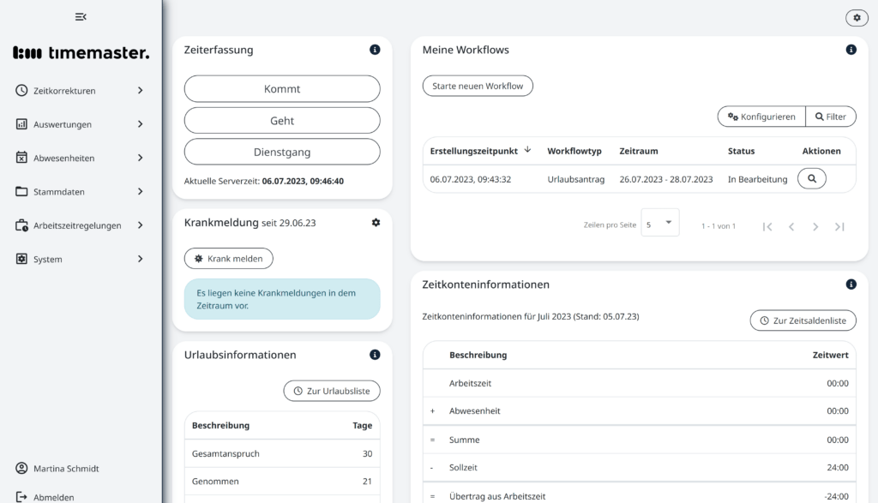Click the timemaster logo
878x503 pixels.
pyautogui.click(x=80, y=52)
